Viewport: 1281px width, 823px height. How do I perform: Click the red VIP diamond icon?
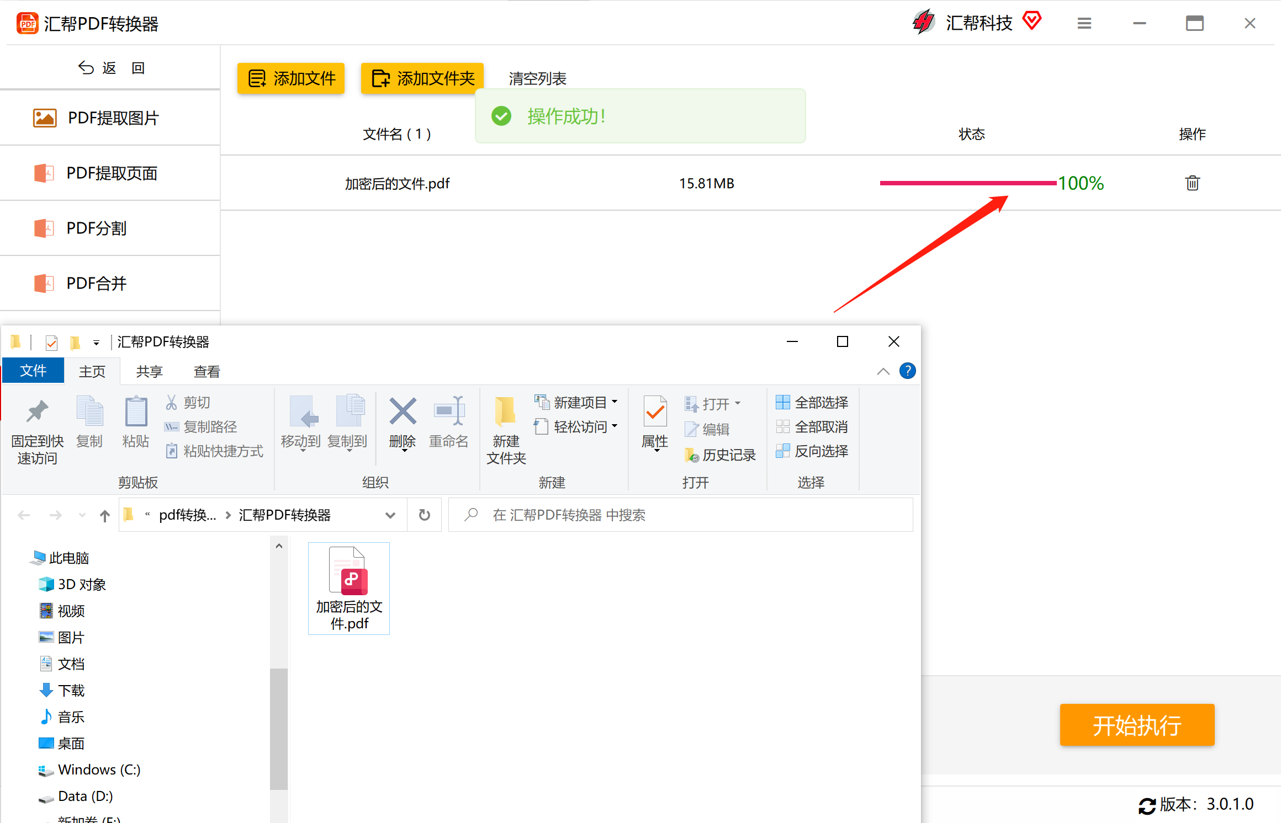(x=1031, y=21)
